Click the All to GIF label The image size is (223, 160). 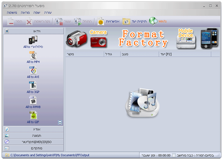[x=33, y=122]
